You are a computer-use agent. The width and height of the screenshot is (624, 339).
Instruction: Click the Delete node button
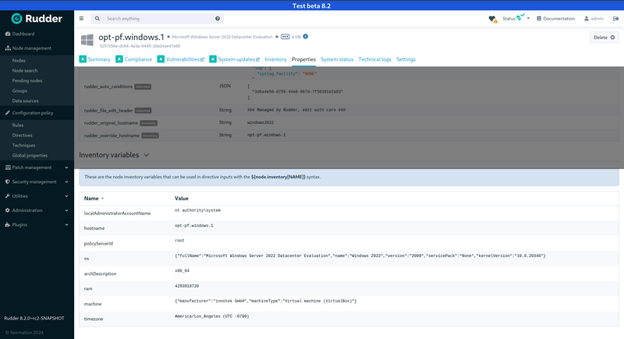pos(604,37)
